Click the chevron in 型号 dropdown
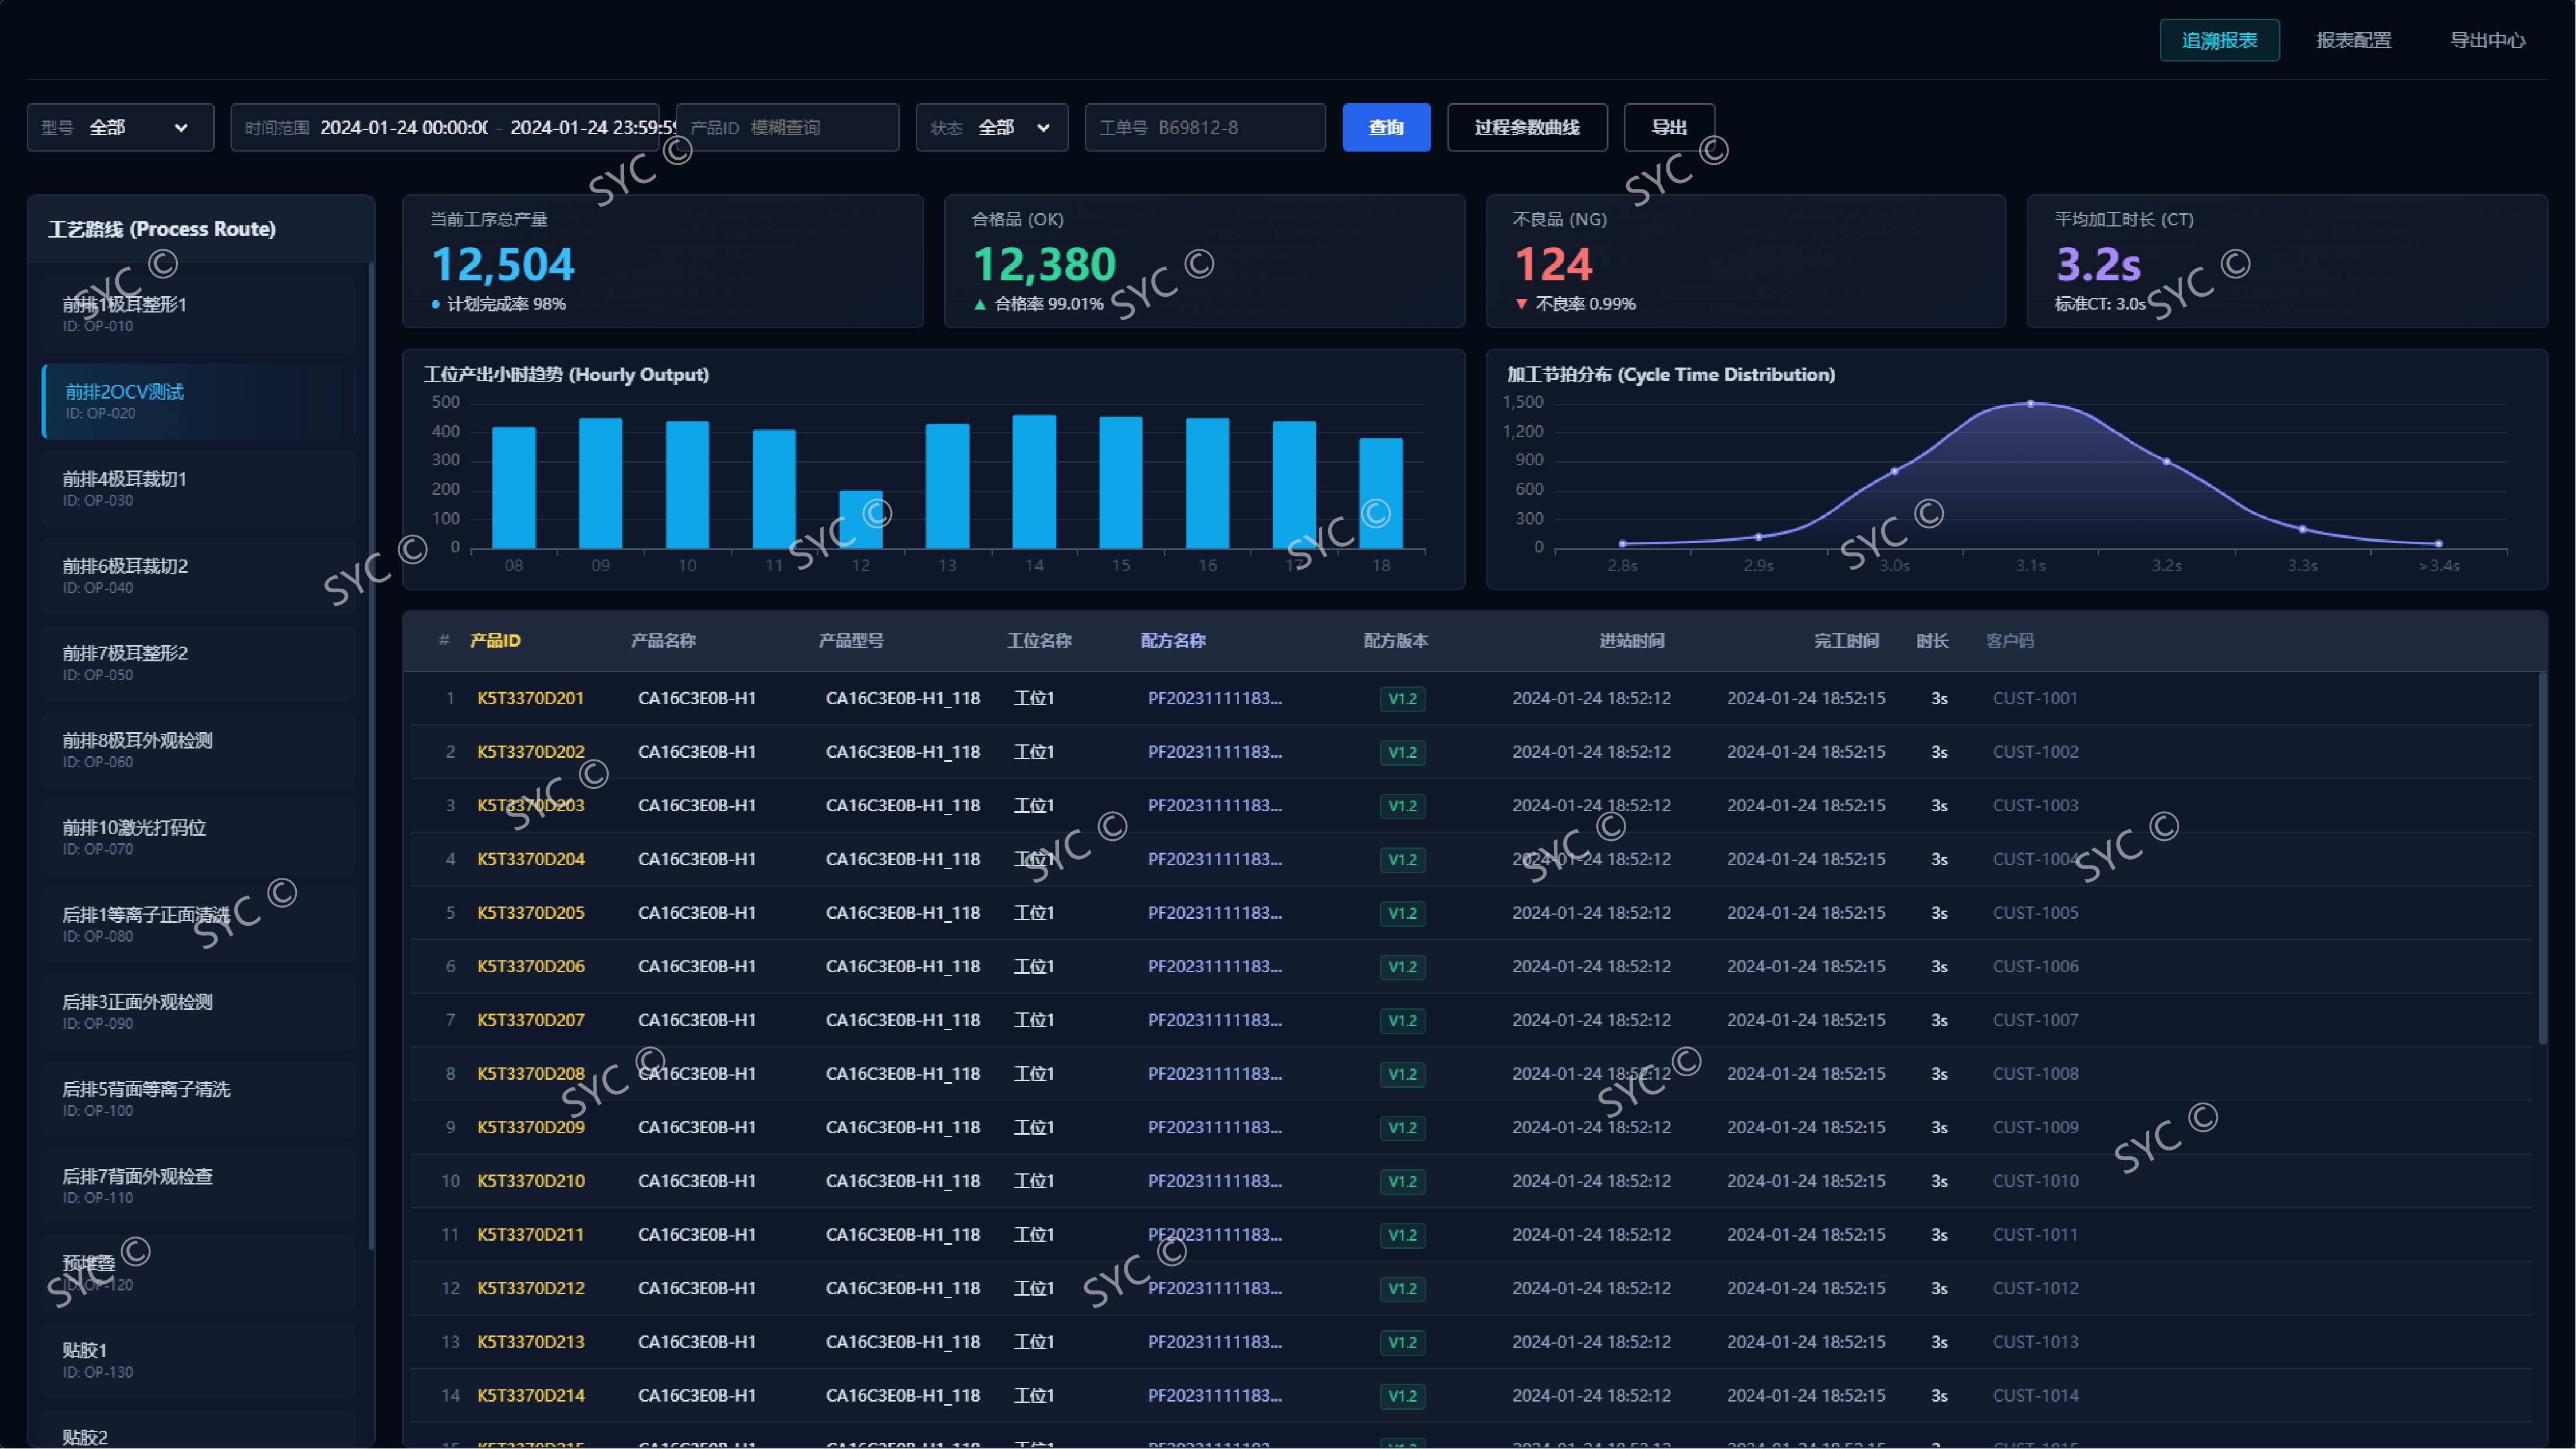 point(181,128)
